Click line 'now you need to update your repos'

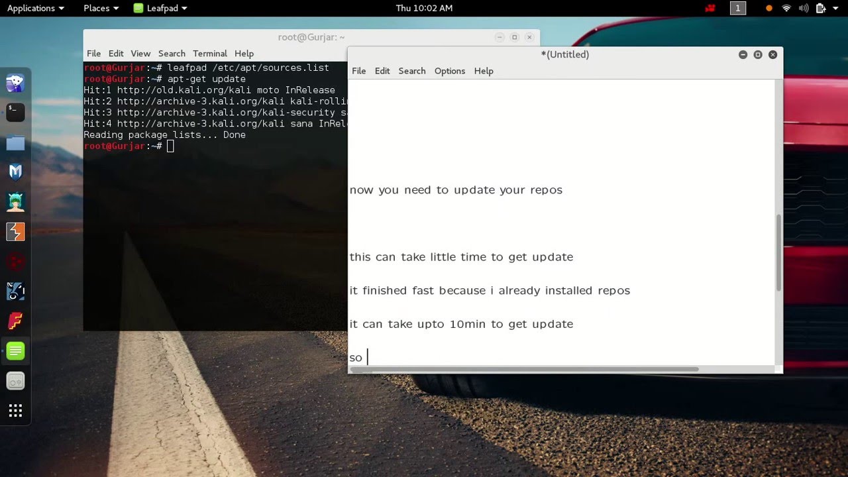coord(456,190)
